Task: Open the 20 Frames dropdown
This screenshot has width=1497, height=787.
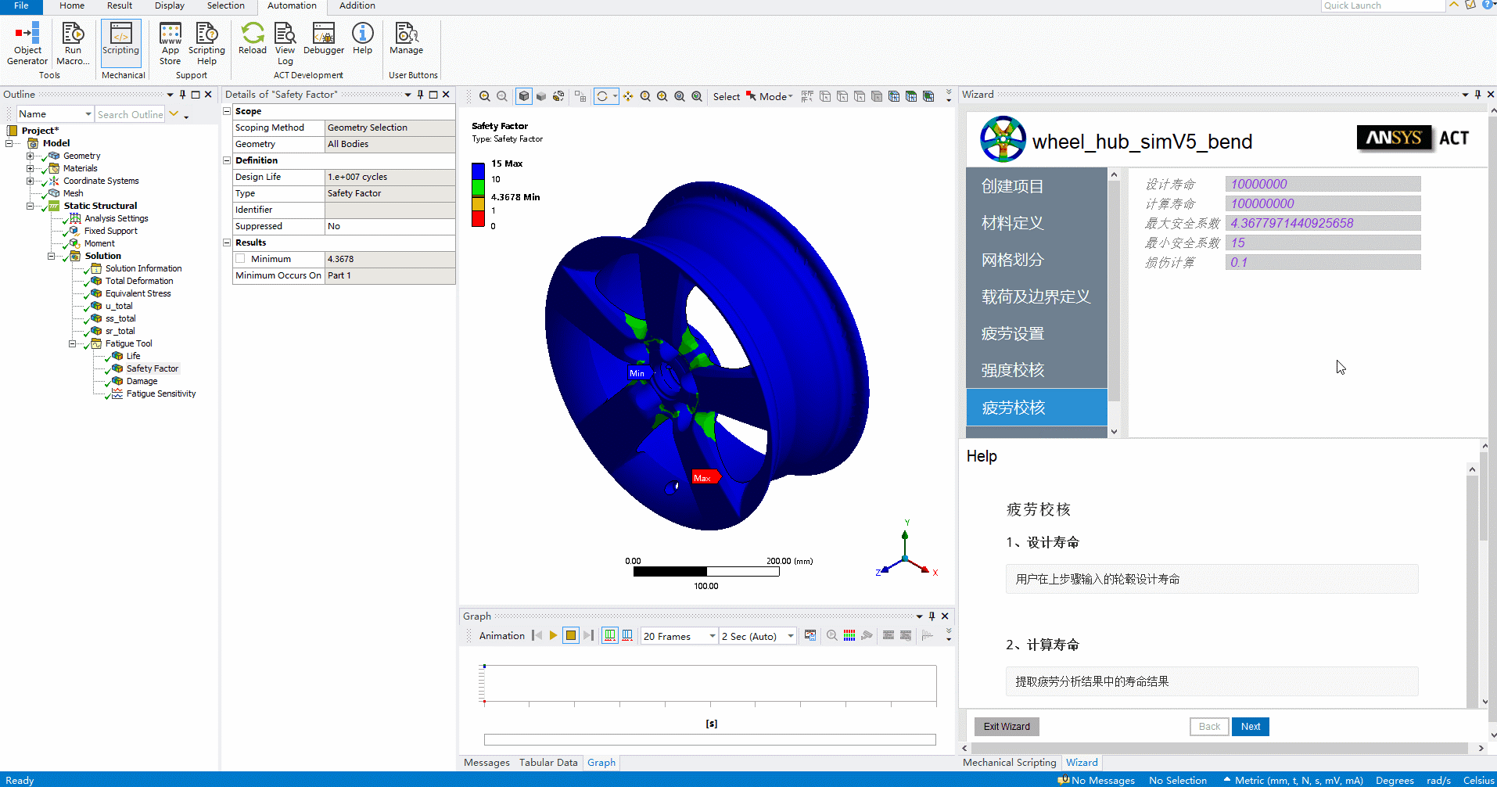Action: click(x=712, y=636)
